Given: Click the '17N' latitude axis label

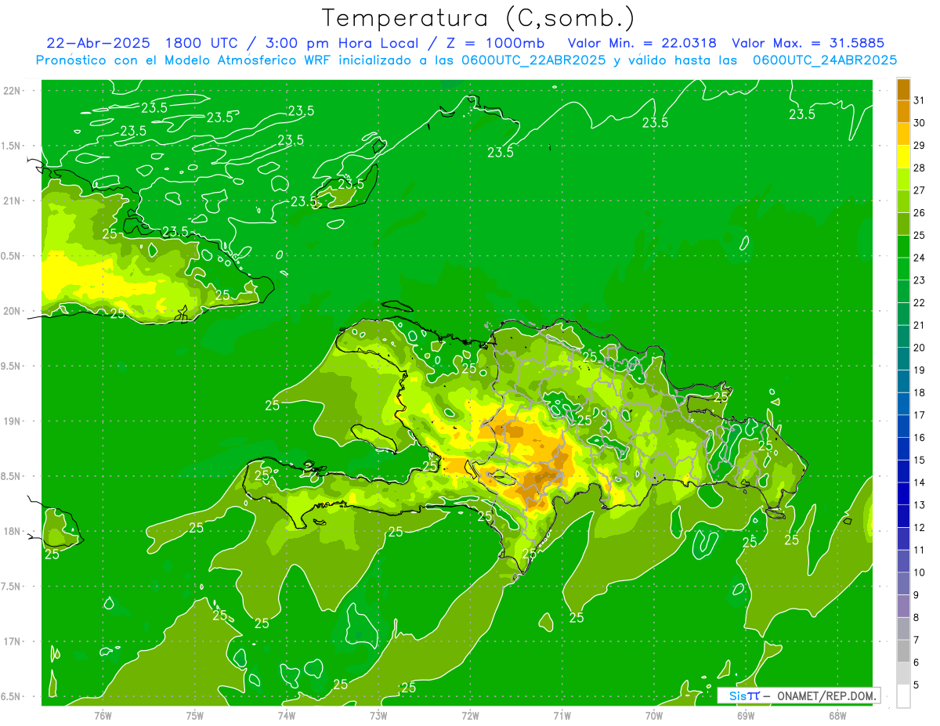Looking at the screenshot, I should tap(11, 641).
